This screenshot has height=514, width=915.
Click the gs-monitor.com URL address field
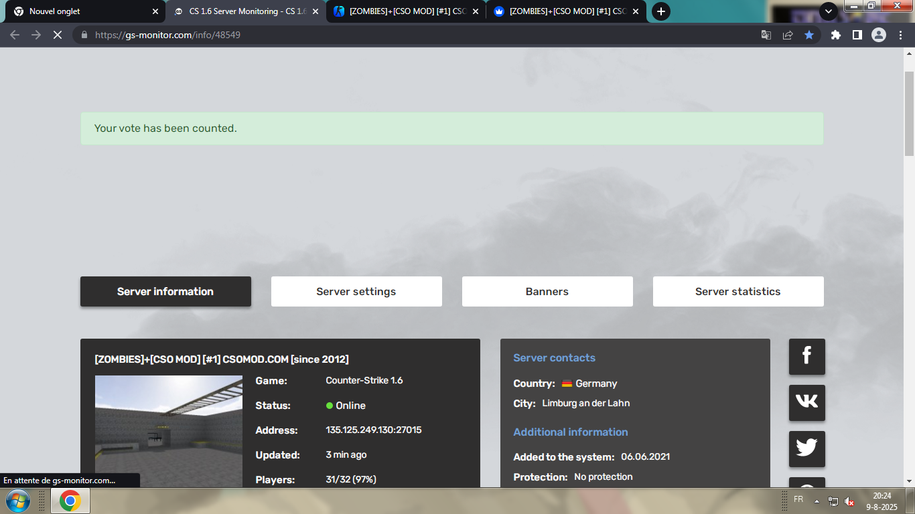(402, 35)
